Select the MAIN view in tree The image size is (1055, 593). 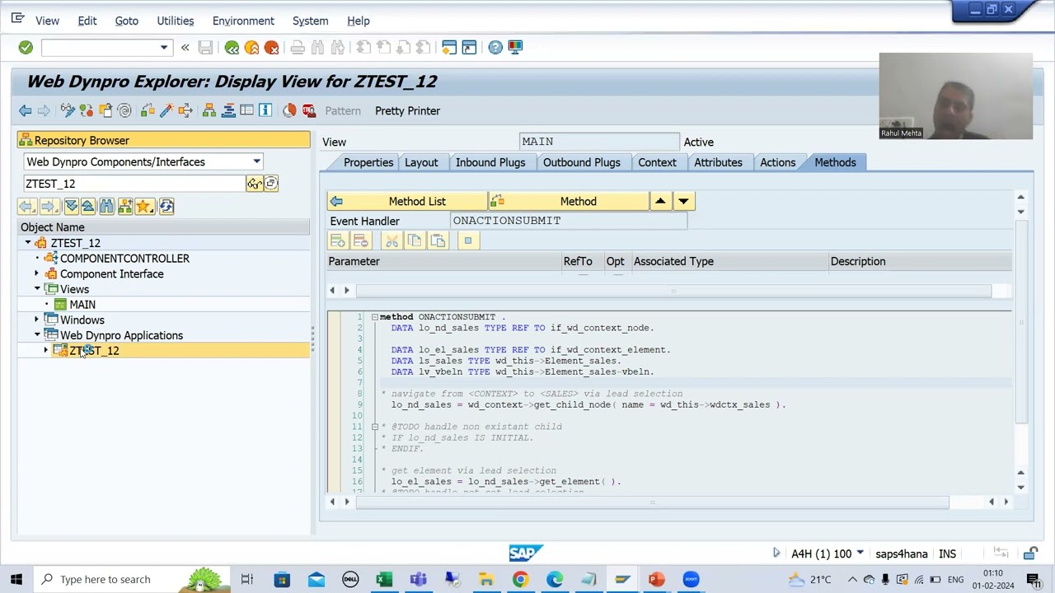[x=82, y=305]
